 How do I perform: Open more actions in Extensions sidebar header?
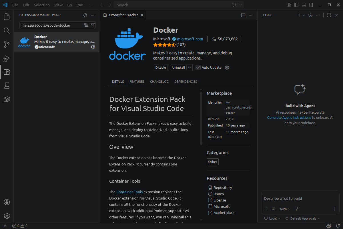point(93,15)
